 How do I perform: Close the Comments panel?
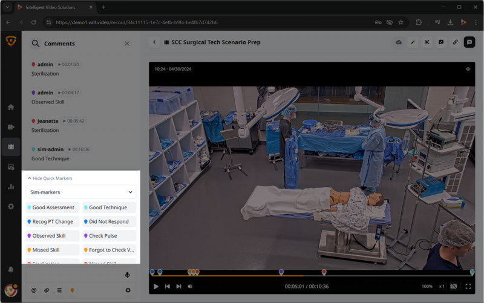[127, 44]
